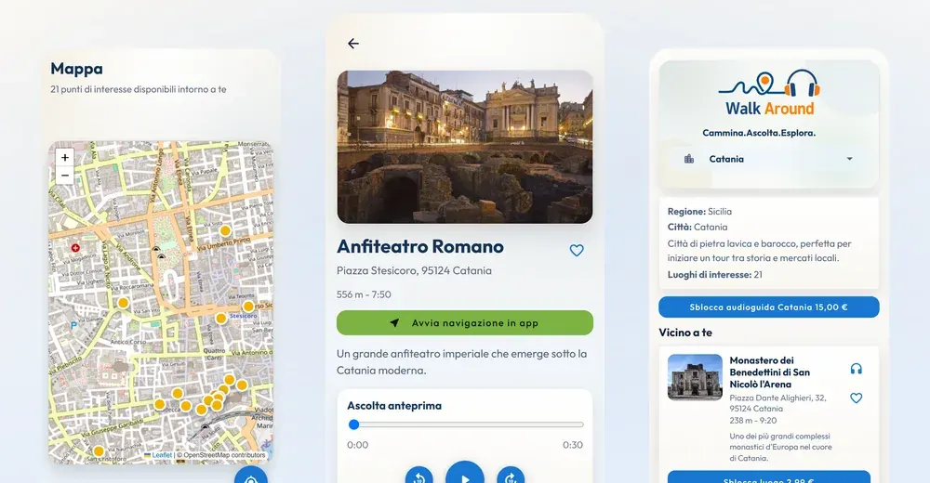Open the Catania city dropdown
This screenshot has width=930, height=483.
coord(769,159)
